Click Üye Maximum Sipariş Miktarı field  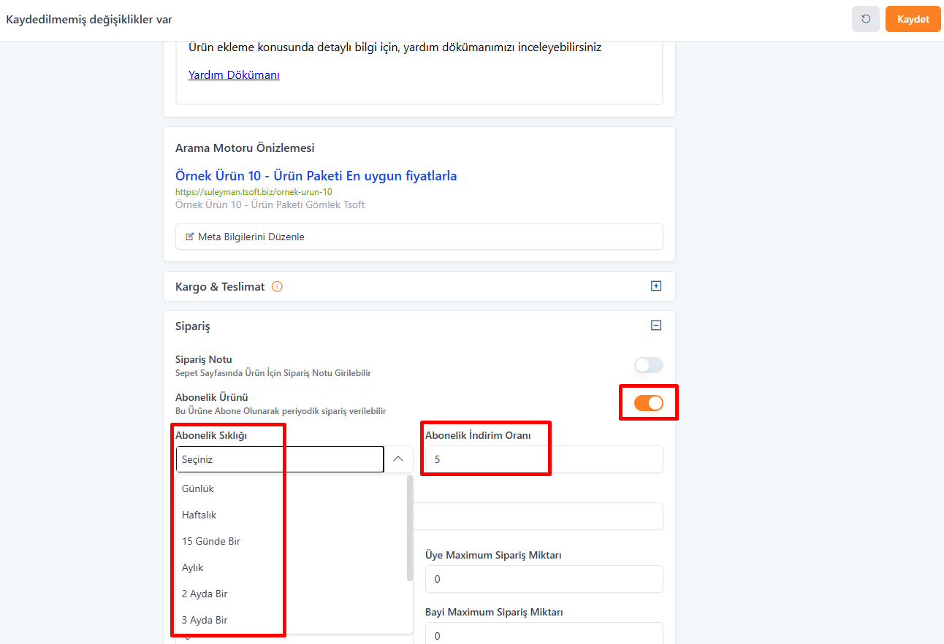point(544,579)
